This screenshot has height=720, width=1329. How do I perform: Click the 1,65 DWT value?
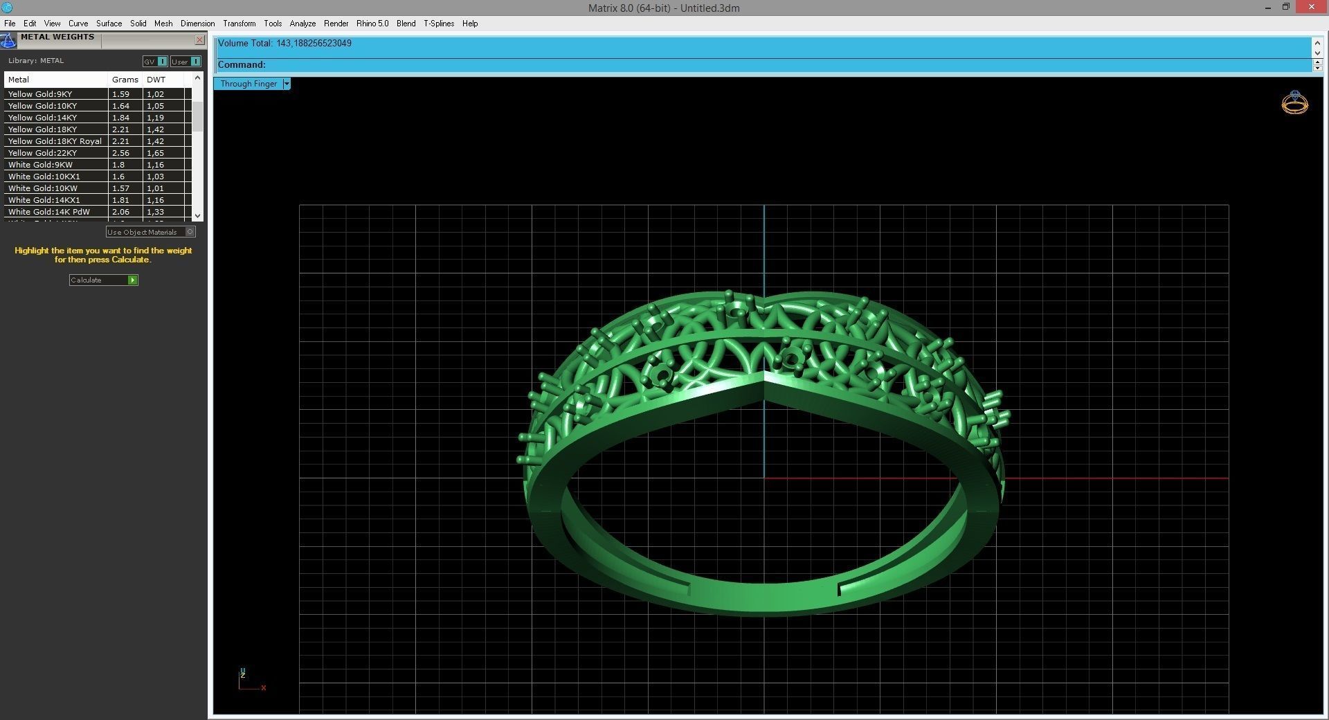pos(155,153)
